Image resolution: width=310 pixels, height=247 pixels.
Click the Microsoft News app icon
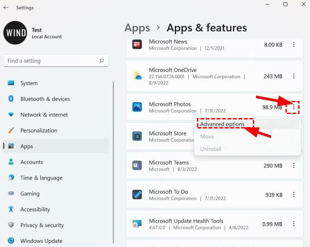[137, 44]
